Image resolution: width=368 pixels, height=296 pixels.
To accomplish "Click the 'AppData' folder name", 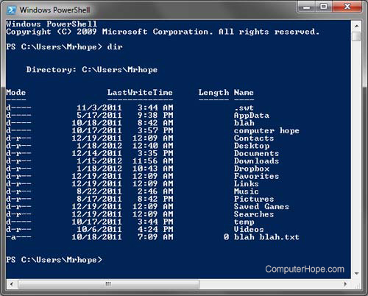I will tap(252, 116).
